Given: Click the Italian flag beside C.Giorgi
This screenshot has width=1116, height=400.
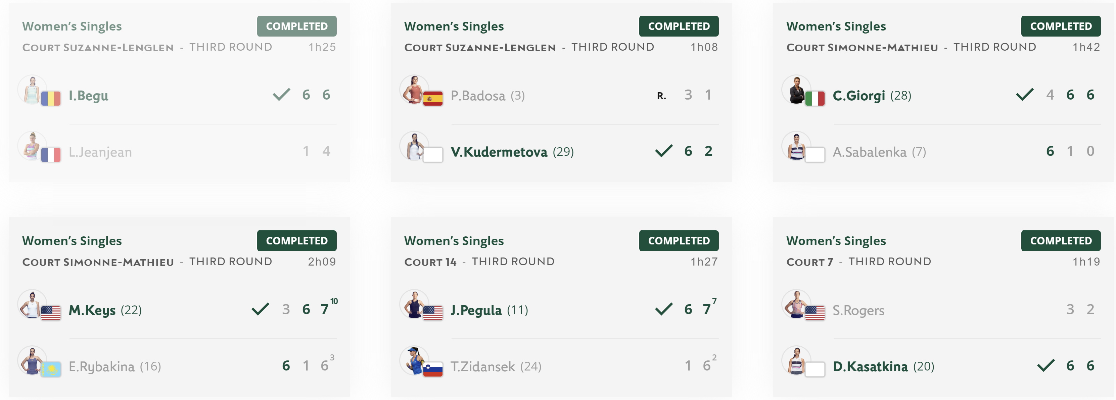Looking at the screenshot, I should (x=815, y=99).
